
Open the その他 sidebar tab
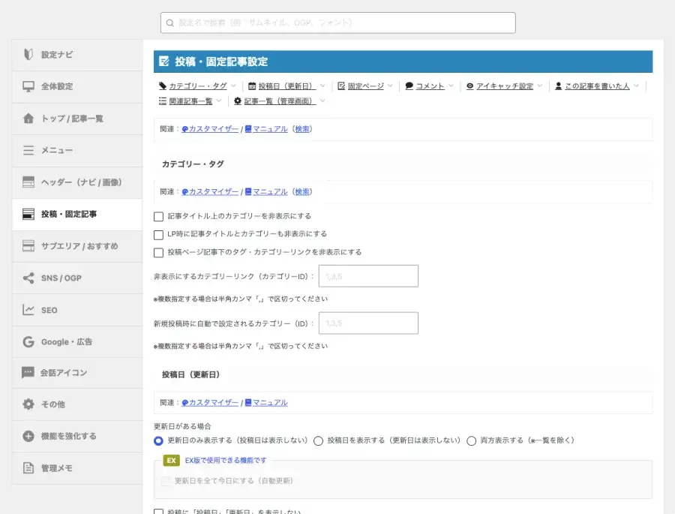pos(77,404)
